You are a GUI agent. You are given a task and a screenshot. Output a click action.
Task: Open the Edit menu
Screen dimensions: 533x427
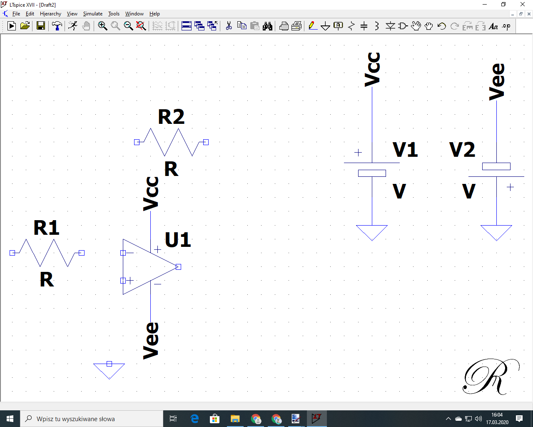30,14
